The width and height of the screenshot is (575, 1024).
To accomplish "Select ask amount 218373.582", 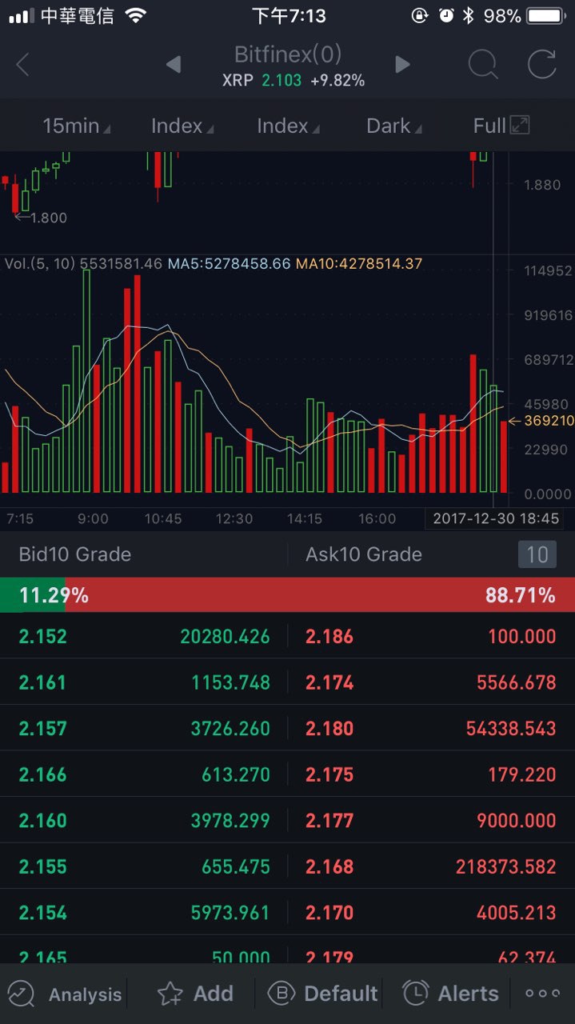I will (505, 866).
